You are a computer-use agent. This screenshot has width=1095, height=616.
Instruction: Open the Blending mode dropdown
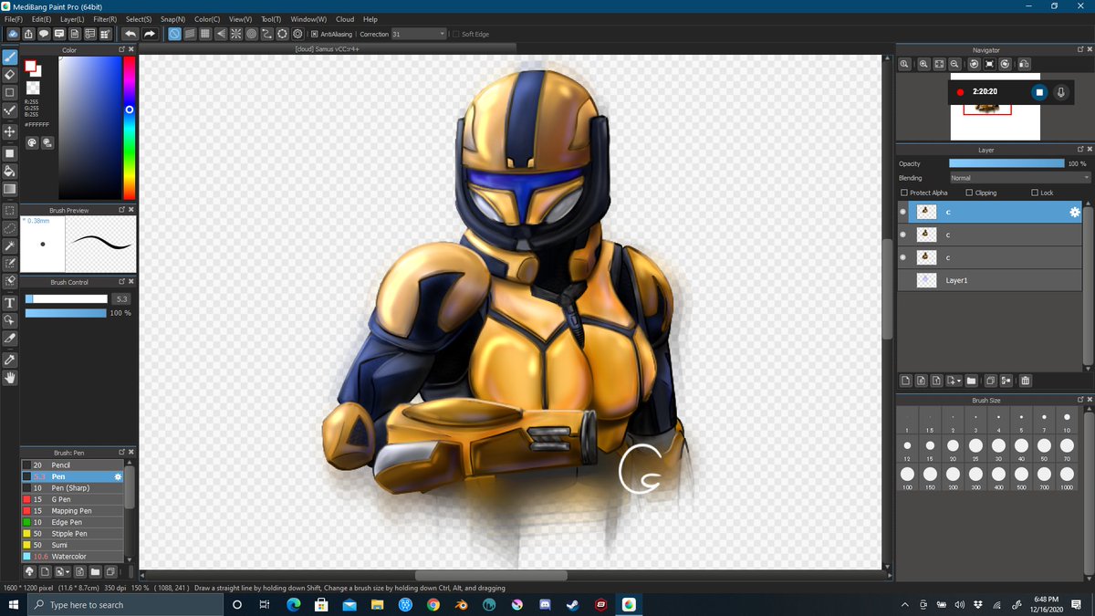(1019, 178)
